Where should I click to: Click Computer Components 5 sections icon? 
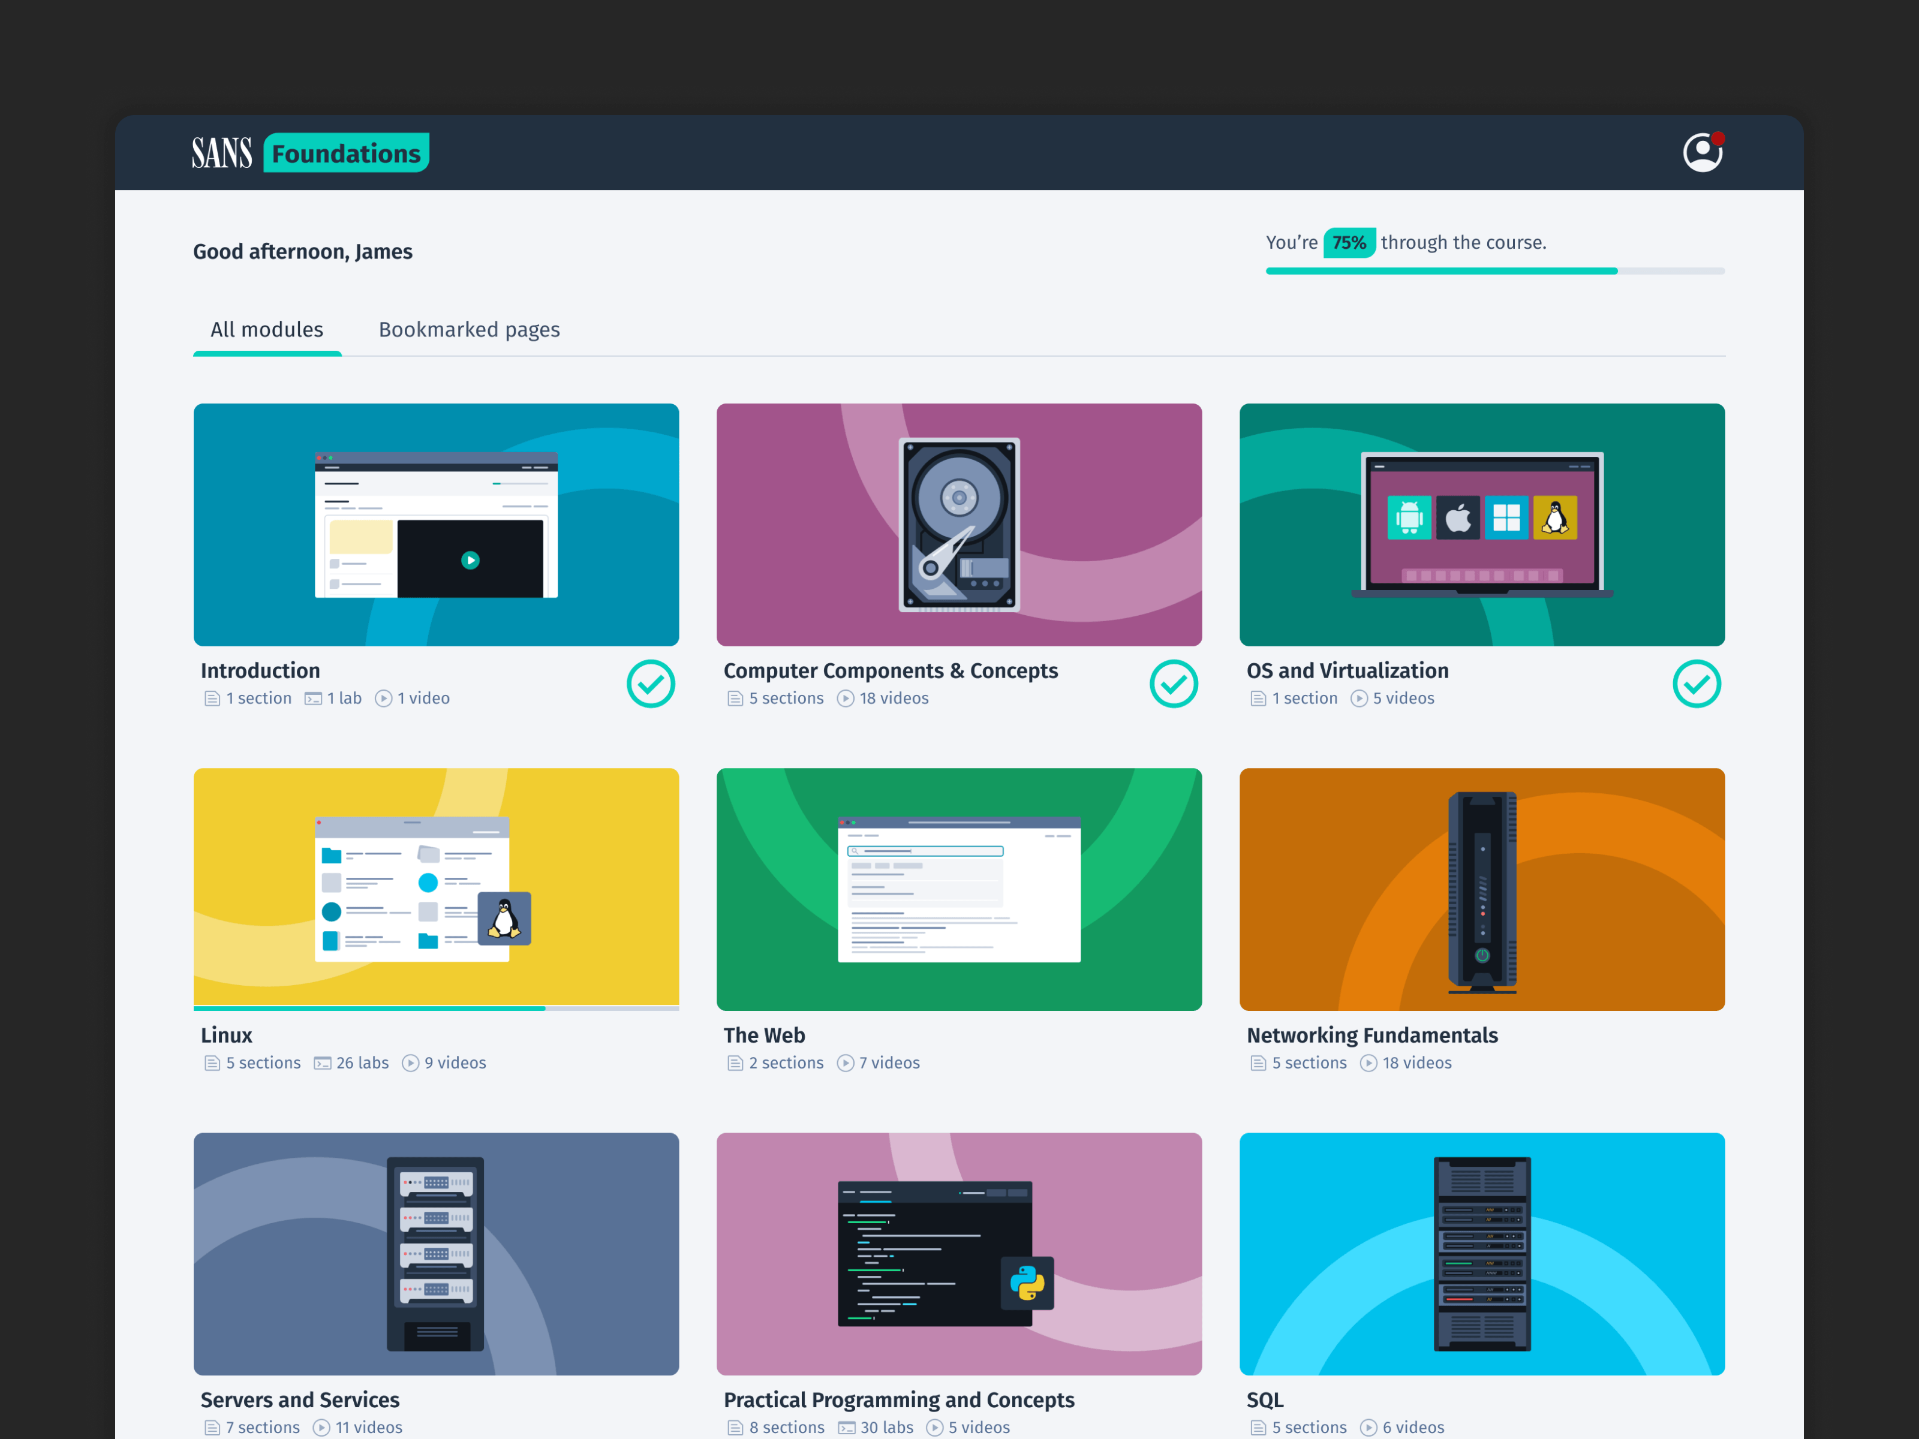click(735, 699)
